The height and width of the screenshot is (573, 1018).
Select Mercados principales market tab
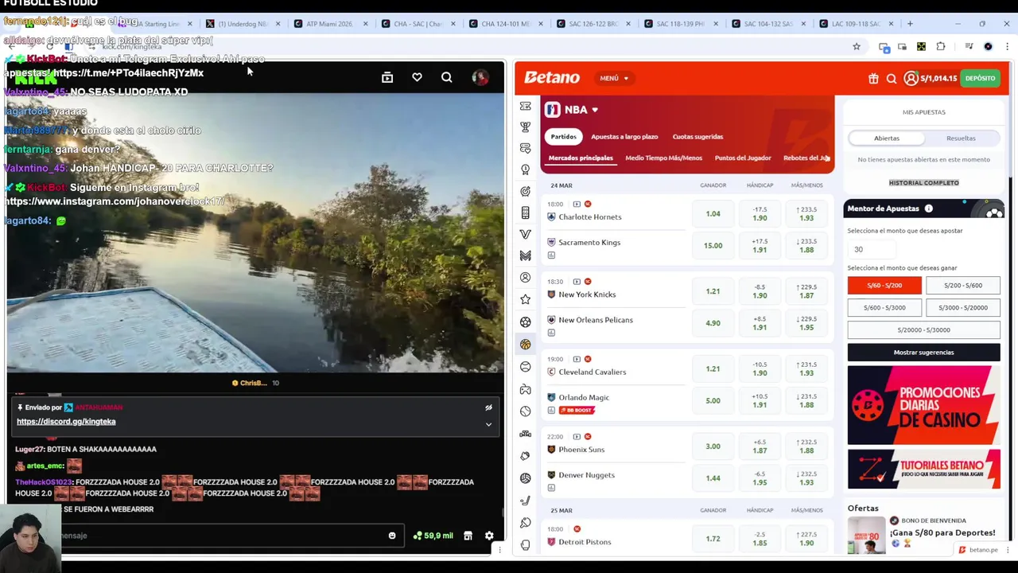[581, 158]
